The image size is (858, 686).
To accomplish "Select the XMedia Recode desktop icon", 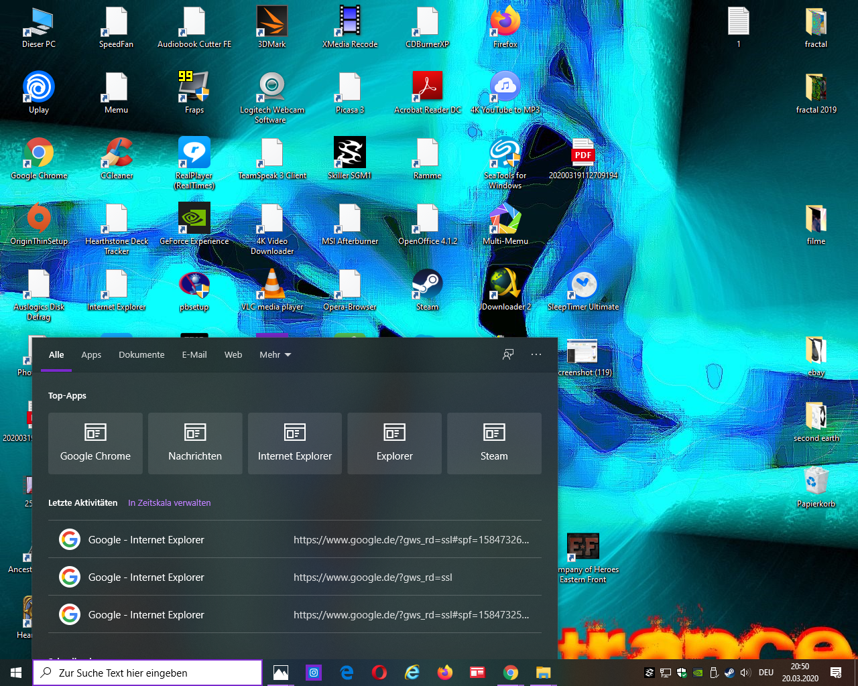I will coord(350,27).
